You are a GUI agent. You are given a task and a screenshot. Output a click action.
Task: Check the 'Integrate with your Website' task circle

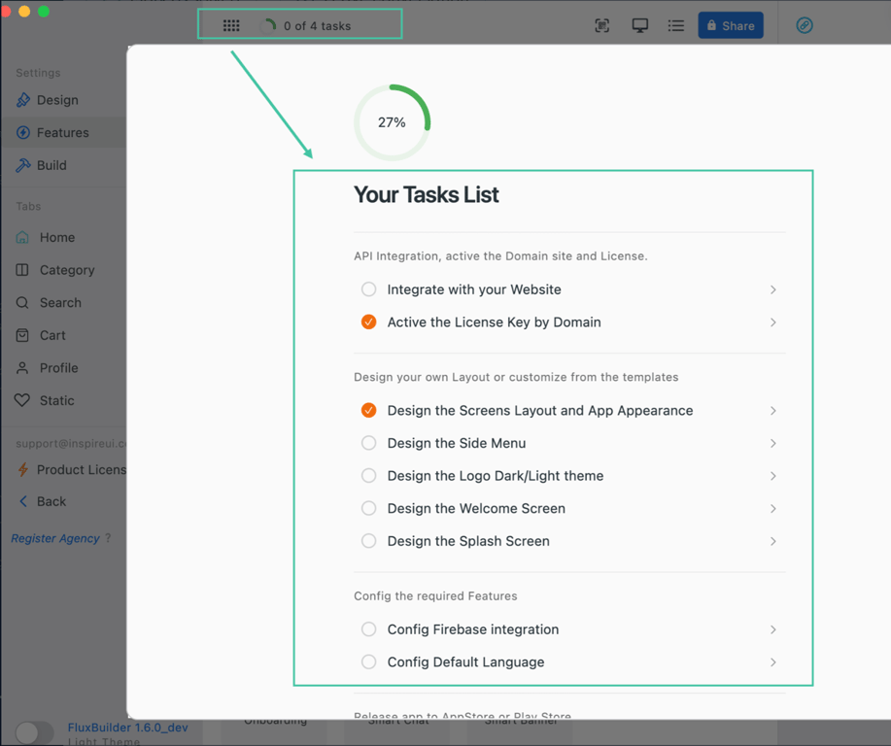pyautogui.click(x=369, y=289)
